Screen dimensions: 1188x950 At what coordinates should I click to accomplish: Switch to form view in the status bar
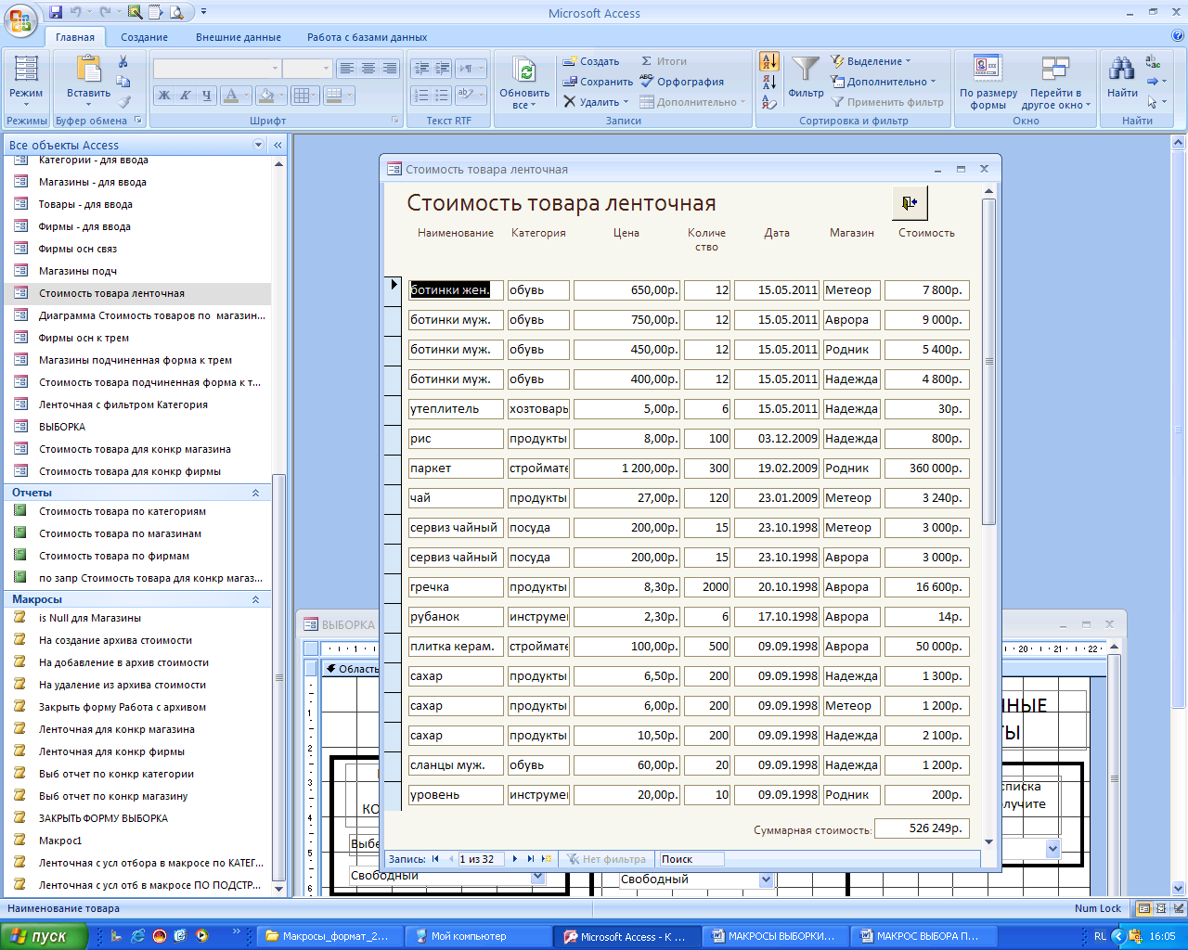click(1144, 908)
